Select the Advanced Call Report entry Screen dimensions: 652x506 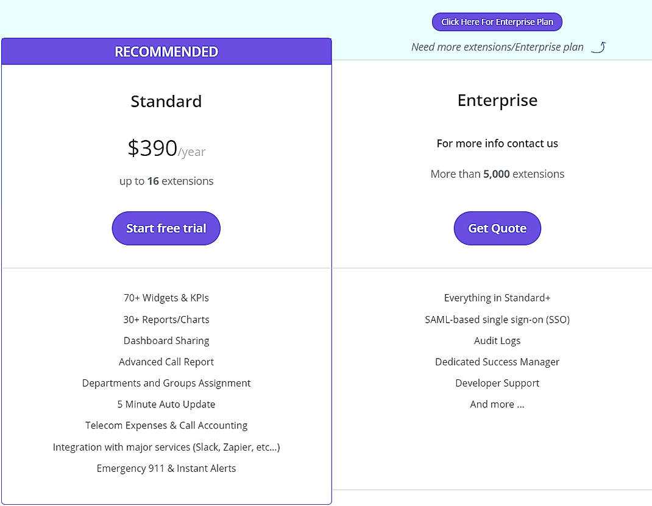click(x=166, y=362)
